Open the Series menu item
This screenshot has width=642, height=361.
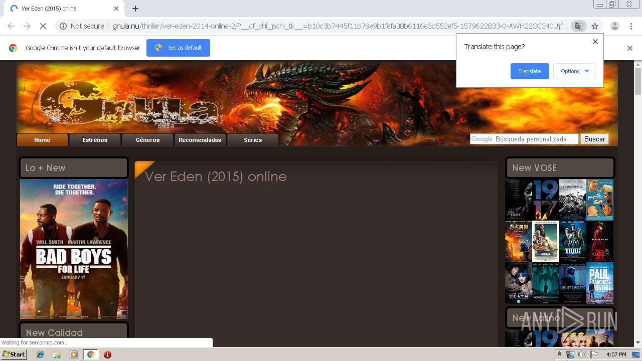point(253,140)
